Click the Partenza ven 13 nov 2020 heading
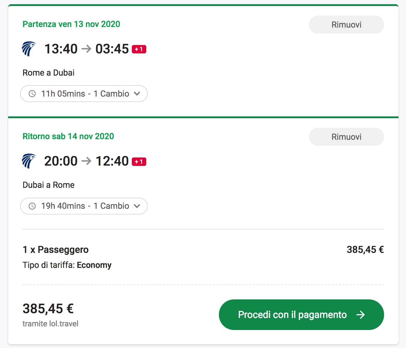 pos(71,24)
